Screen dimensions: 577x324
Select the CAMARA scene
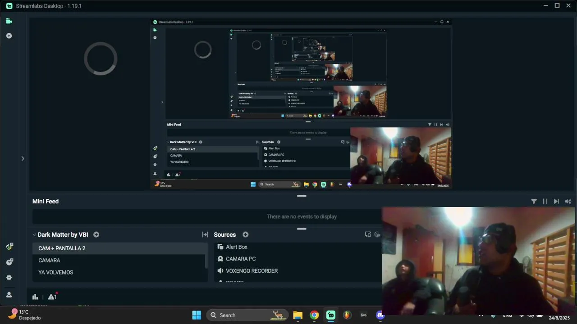pos(119,261)
